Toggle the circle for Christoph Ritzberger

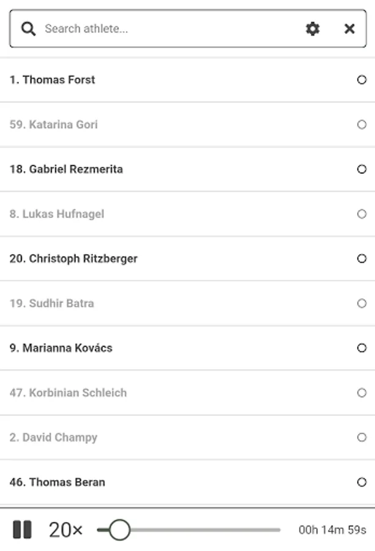click(x=362, y=258)
